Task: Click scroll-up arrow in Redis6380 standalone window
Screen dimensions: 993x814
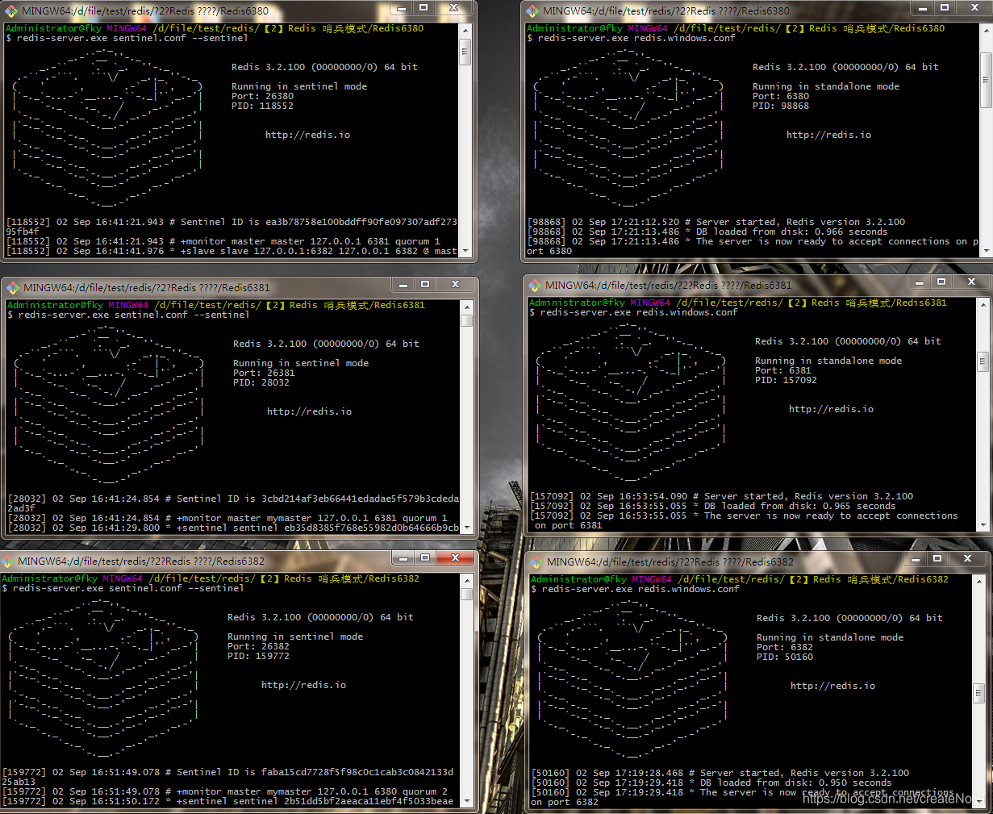Action: 987,29
